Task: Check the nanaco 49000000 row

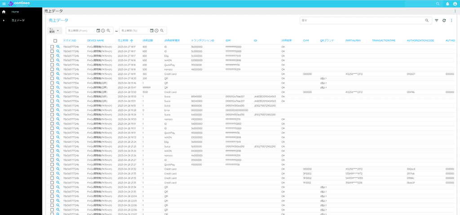Action: (52, 119)
